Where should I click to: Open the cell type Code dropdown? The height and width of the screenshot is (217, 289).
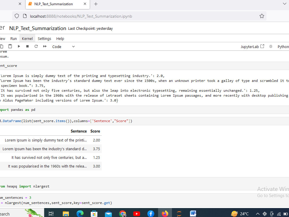coord(63,47)
